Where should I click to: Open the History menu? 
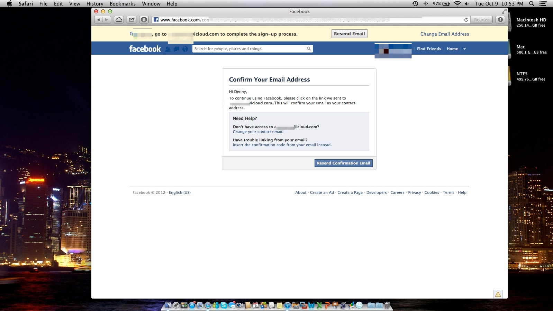95,4
